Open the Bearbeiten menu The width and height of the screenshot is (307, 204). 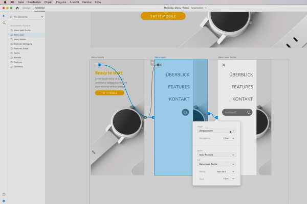click(34, 2)
